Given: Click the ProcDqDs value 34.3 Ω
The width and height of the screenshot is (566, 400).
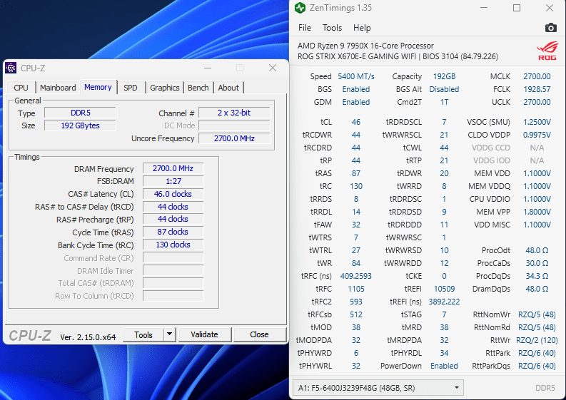Looking at the screenshot, I should pyautogui.click(x=537, y=276).
